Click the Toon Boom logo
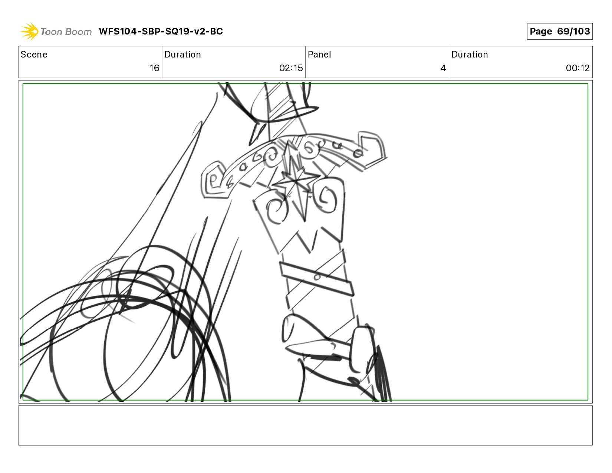The width and height of the screenshot is (612, 473). coord(56,32)
